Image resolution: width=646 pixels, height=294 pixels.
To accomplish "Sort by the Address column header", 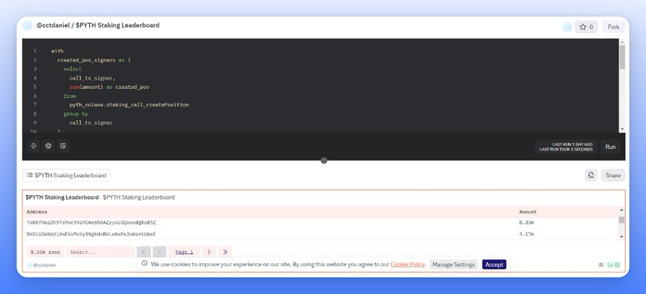I will pyautogui.click(x=37, y=212).
